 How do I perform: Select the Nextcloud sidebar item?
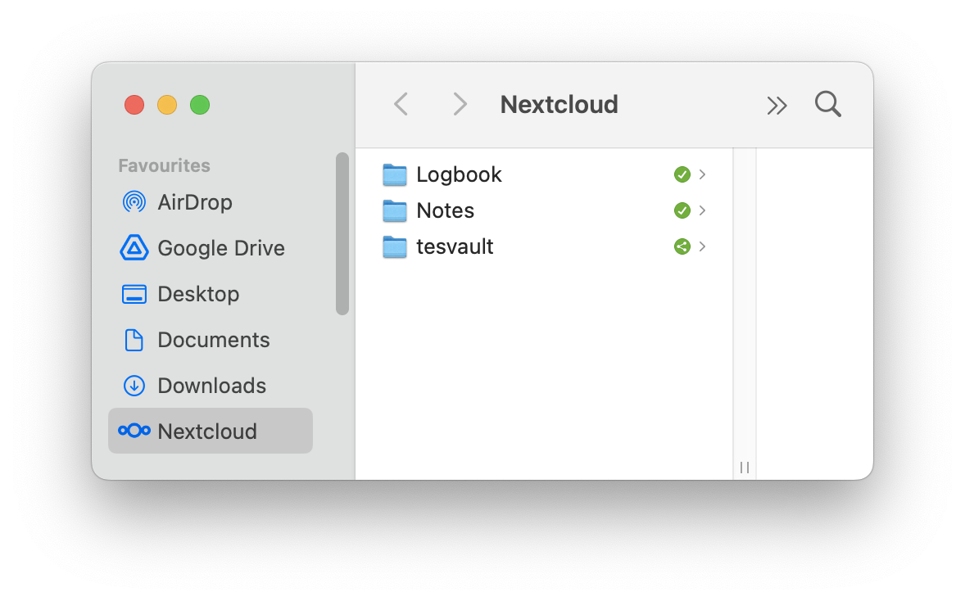pos(211,432)
